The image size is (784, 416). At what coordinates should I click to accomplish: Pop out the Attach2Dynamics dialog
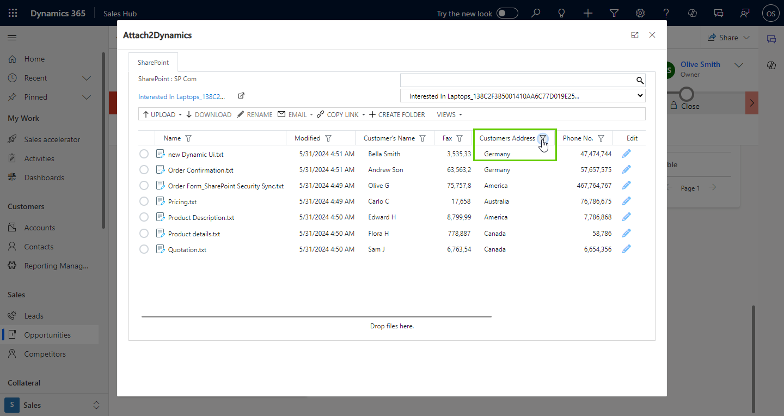pyautogui.click(x=634, y=35)
